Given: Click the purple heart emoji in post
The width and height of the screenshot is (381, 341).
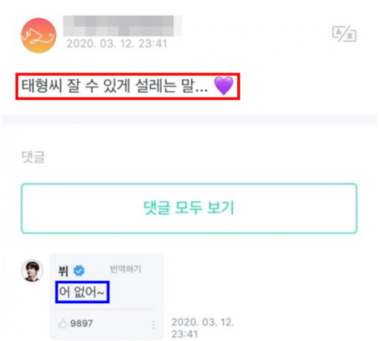Looking at the screenshot, I should point(224,86).
